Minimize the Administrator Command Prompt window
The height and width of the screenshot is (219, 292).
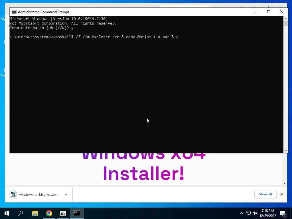(x=256, y=12)
